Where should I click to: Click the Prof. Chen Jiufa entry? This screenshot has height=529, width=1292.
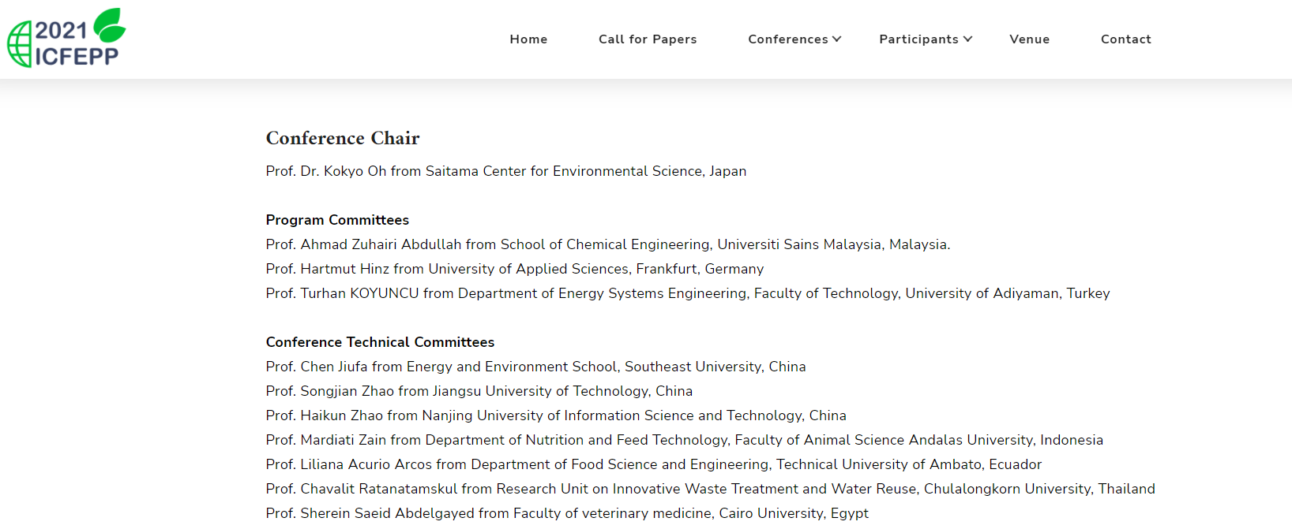tap(536, 367)
